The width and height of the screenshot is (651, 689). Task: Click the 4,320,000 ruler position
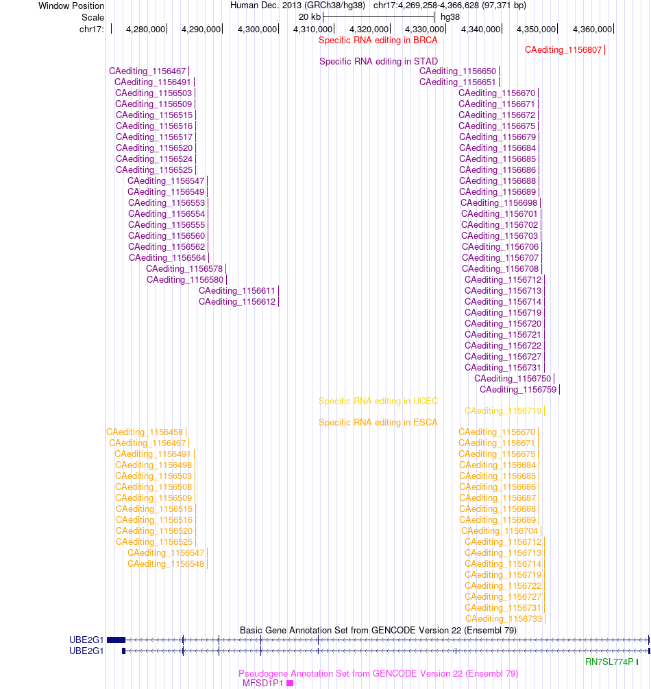coord(369,30)
